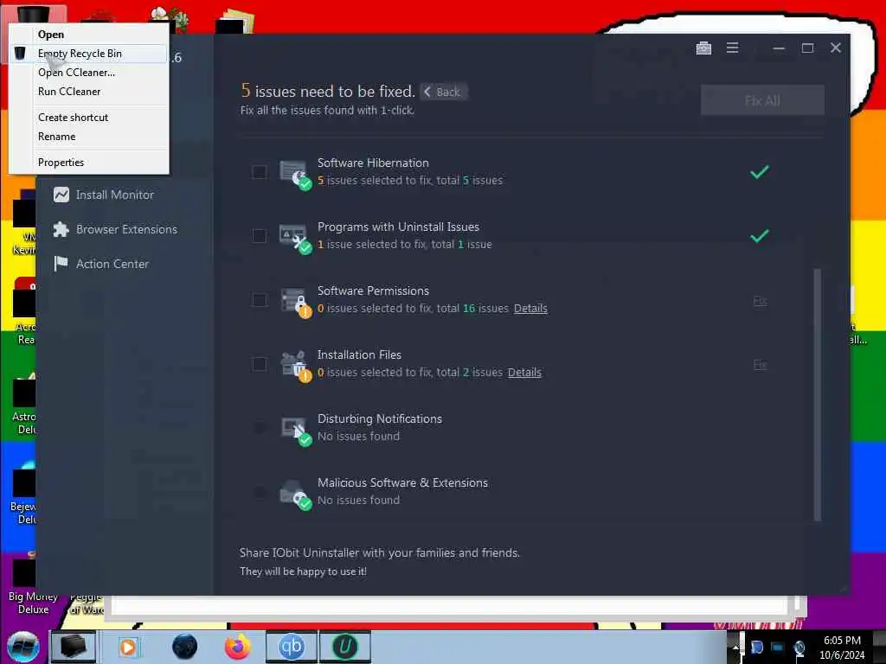Click the Disturbing Notifications icon
The width and height of the screenshot is (886, 664).
point(296,431)
